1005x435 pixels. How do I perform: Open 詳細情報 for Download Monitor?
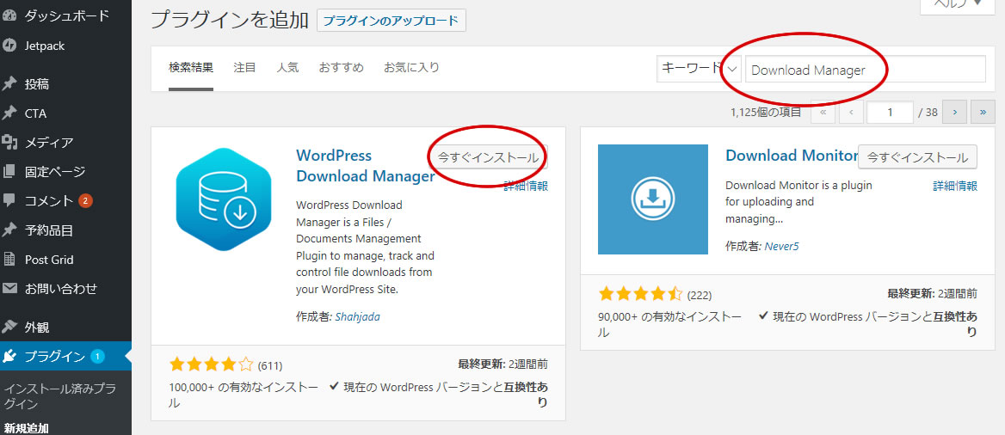point(955,186)
